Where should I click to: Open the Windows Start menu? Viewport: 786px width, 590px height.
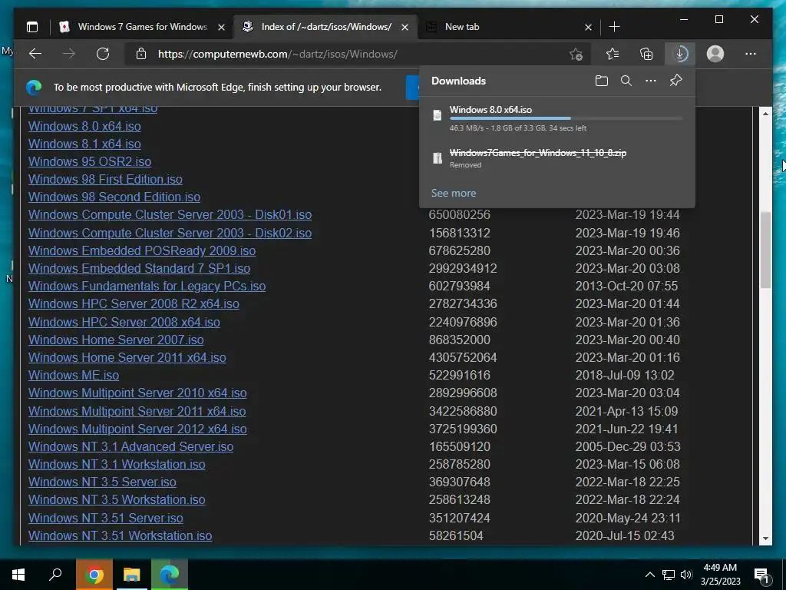(x=18, y=575)
